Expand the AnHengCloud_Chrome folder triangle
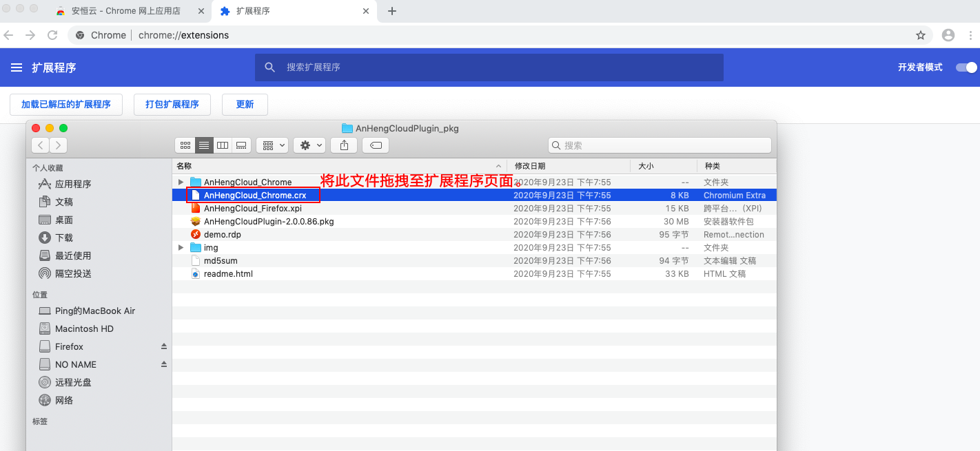The width and height of the screenshot is (980, 451). (x=181, y=182)
